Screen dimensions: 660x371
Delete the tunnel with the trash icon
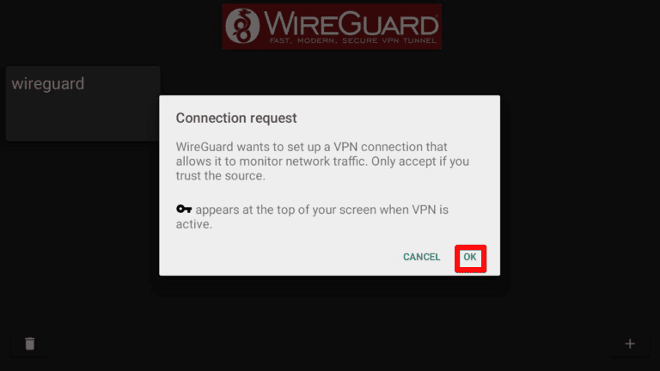30,344
